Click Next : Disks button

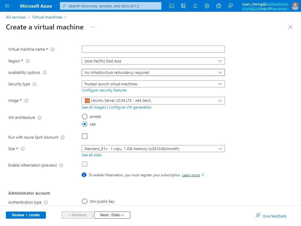click(x=112, y=215)
